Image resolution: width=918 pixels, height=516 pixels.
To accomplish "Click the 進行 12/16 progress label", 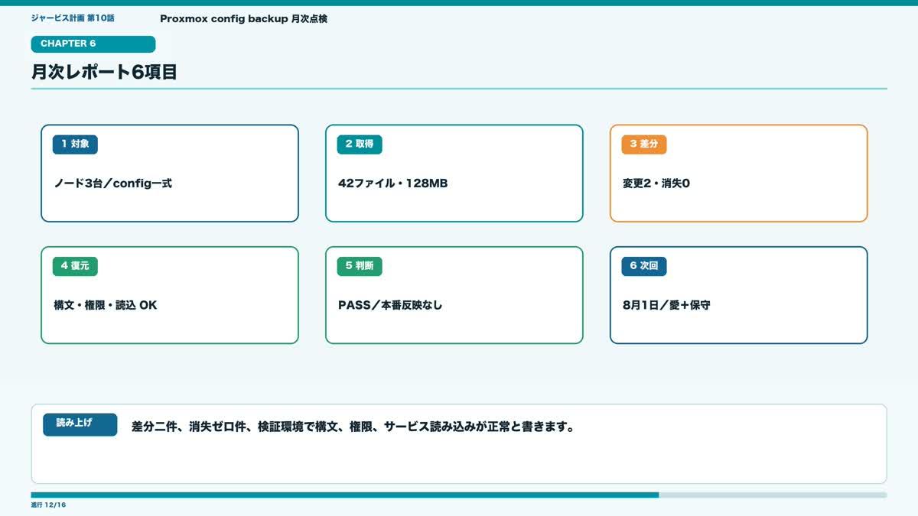I will (x=49, y=505).
